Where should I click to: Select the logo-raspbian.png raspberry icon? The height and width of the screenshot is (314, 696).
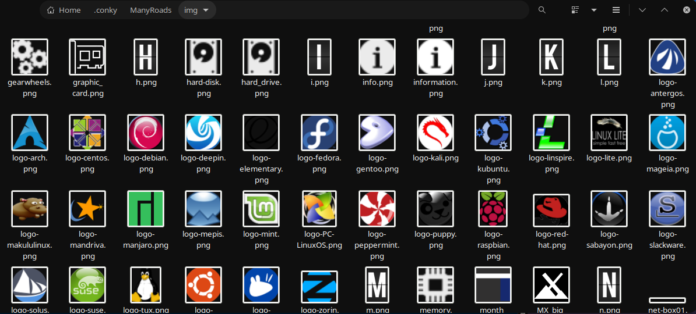point(493,209)
